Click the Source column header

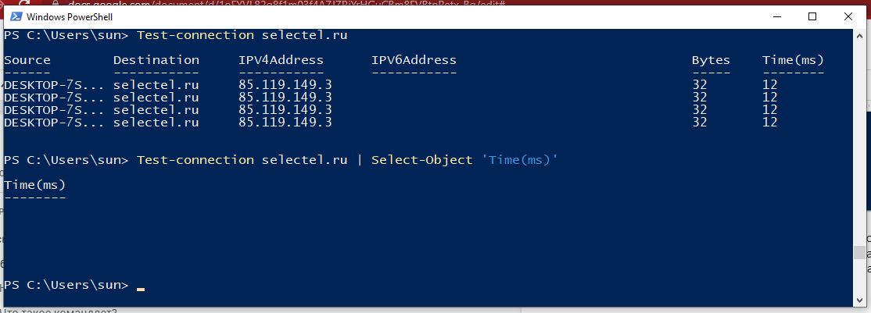click(27, 60)
